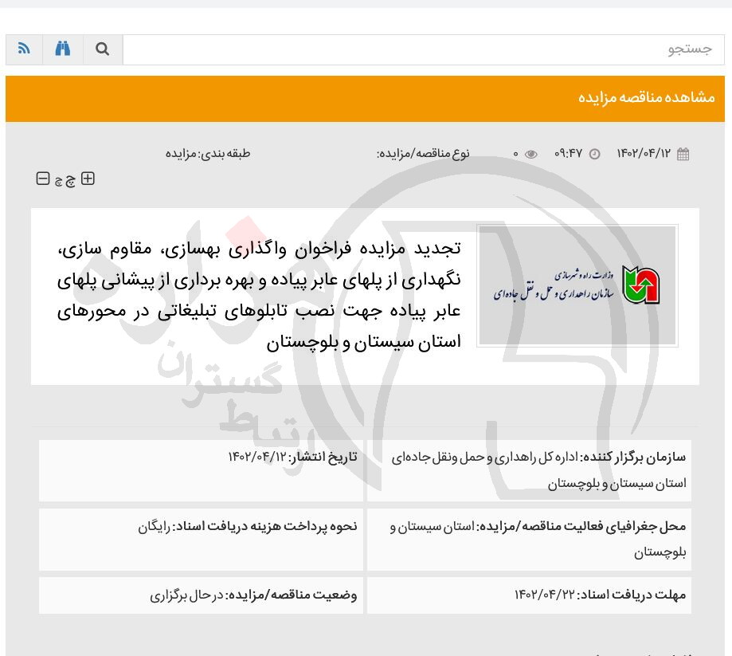
Task: Click the ministry logo of راهداری organization
Action: pos(577,285)
